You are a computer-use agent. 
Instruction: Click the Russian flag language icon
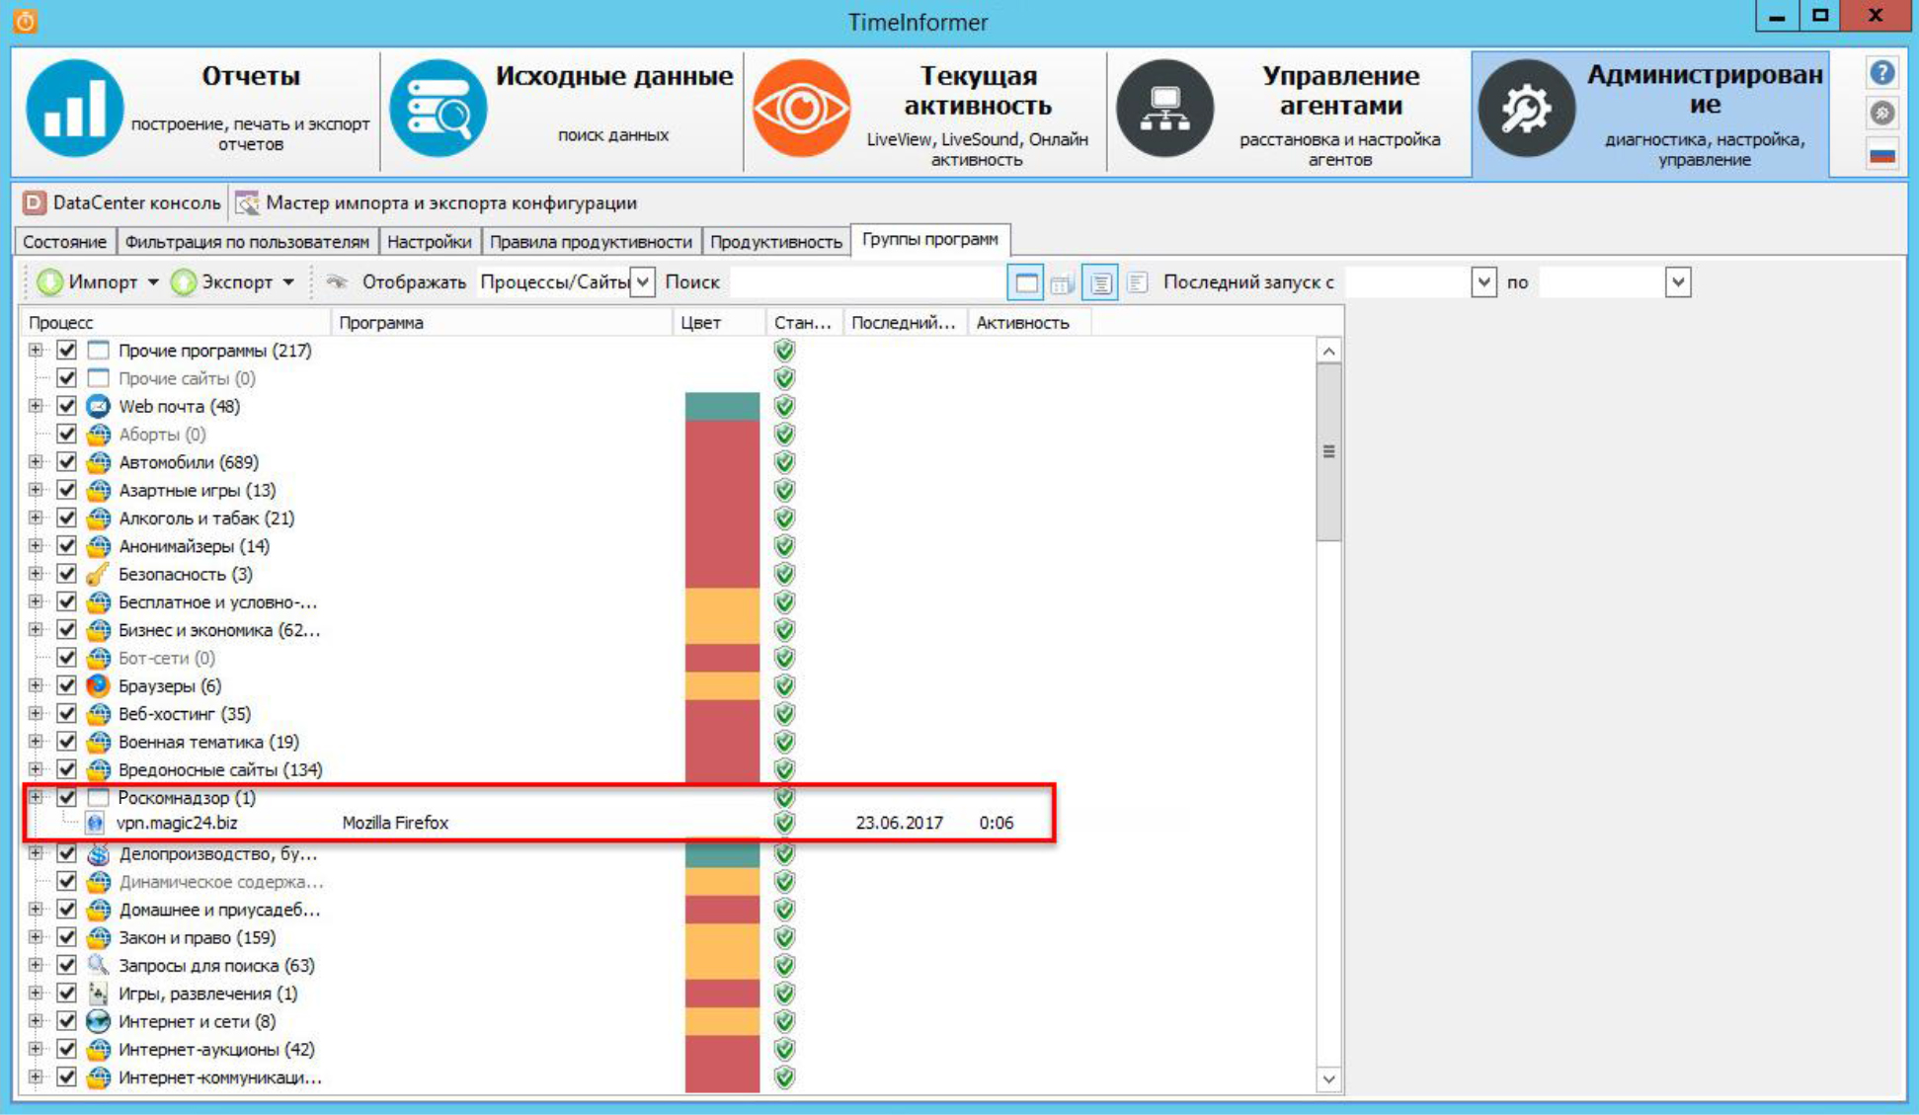1882,155
